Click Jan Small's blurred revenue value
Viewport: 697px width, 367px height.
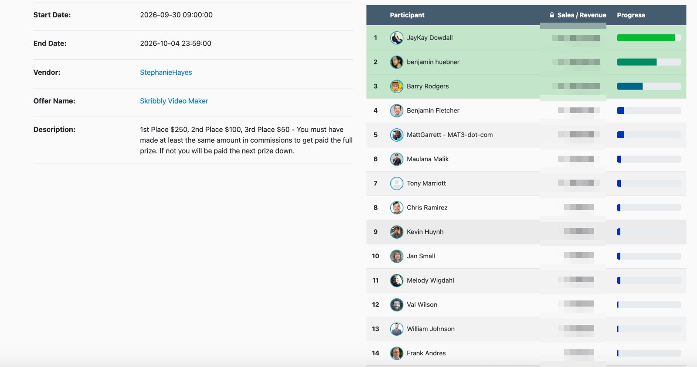click(579, 256)
